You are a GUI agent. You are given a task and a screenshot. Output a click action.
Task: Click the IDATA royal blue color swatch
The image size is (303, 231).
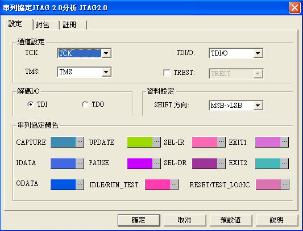pyautogui.click(x=63, y=163)
